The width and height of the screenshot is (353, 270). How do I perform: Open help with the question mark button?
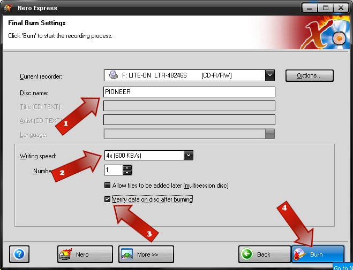(19, 254)
